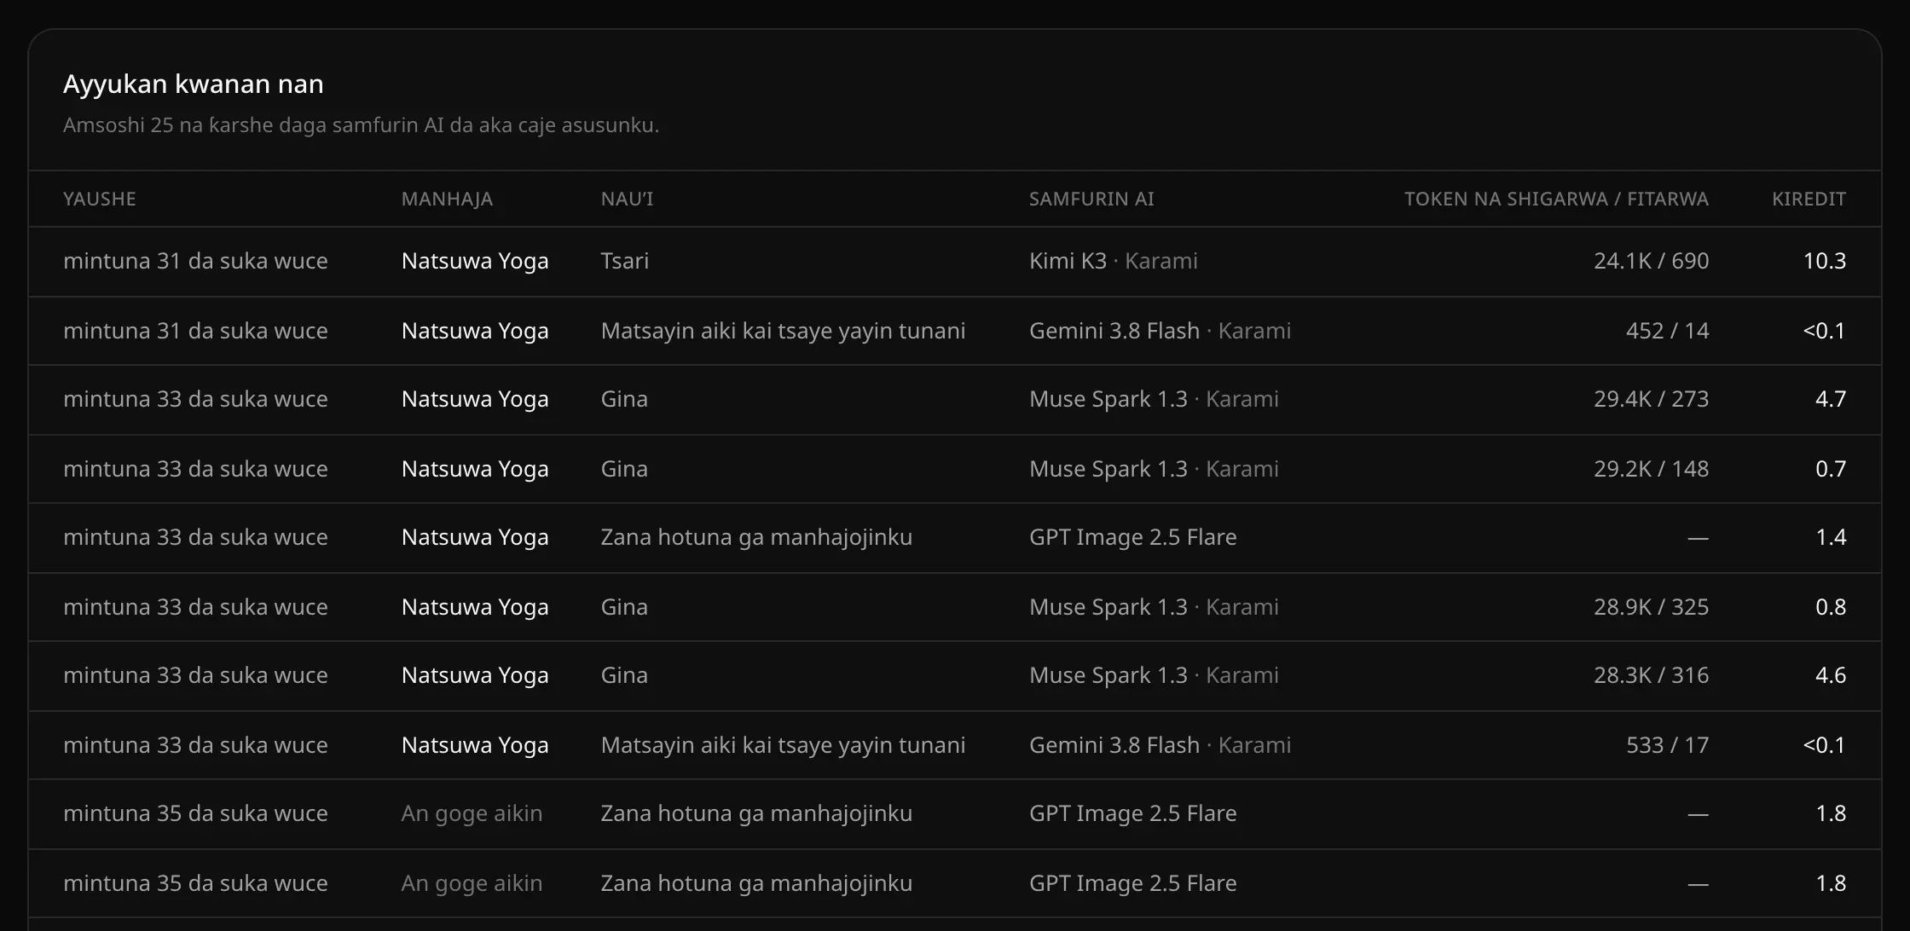Select 'Matsayin aiki kai tsaye' in the 533 / 17 row
Screen dimensions: 1910x931
pyautogui.click(x=783, y=745)
